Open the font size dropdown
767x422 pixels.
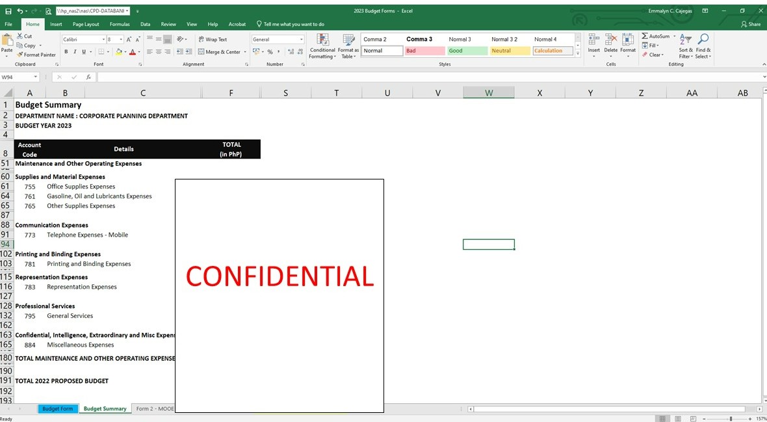click(x=122, y=40)
